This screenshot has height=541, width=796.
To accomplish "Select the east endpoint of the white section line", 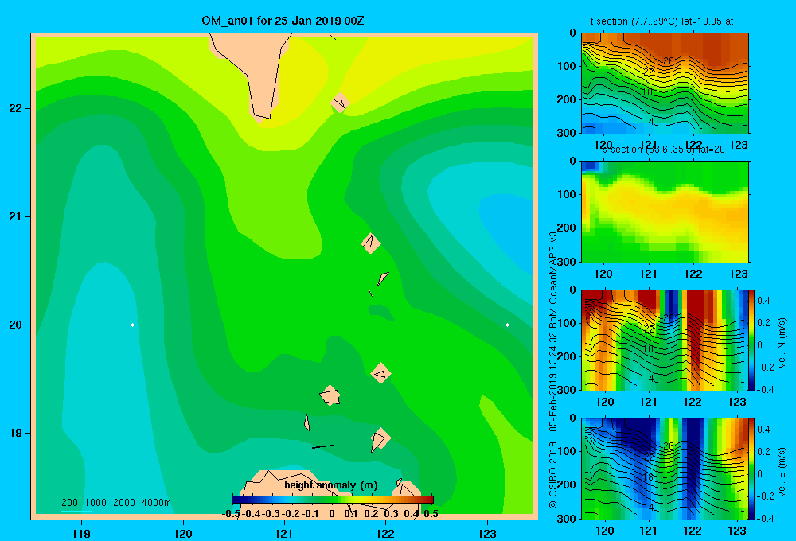I will (x=508, y=325).
